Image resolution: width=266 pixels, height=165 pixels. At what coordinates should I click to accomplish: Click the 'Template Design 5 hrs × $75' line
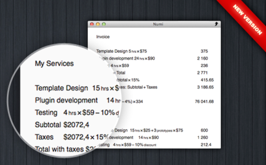[x=122, y=51]
